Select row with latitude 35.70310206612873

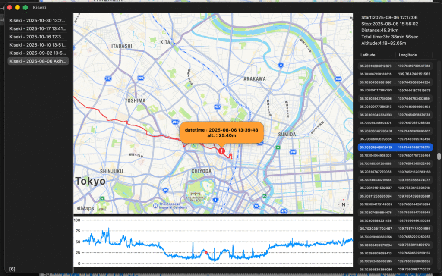(376, 66)
